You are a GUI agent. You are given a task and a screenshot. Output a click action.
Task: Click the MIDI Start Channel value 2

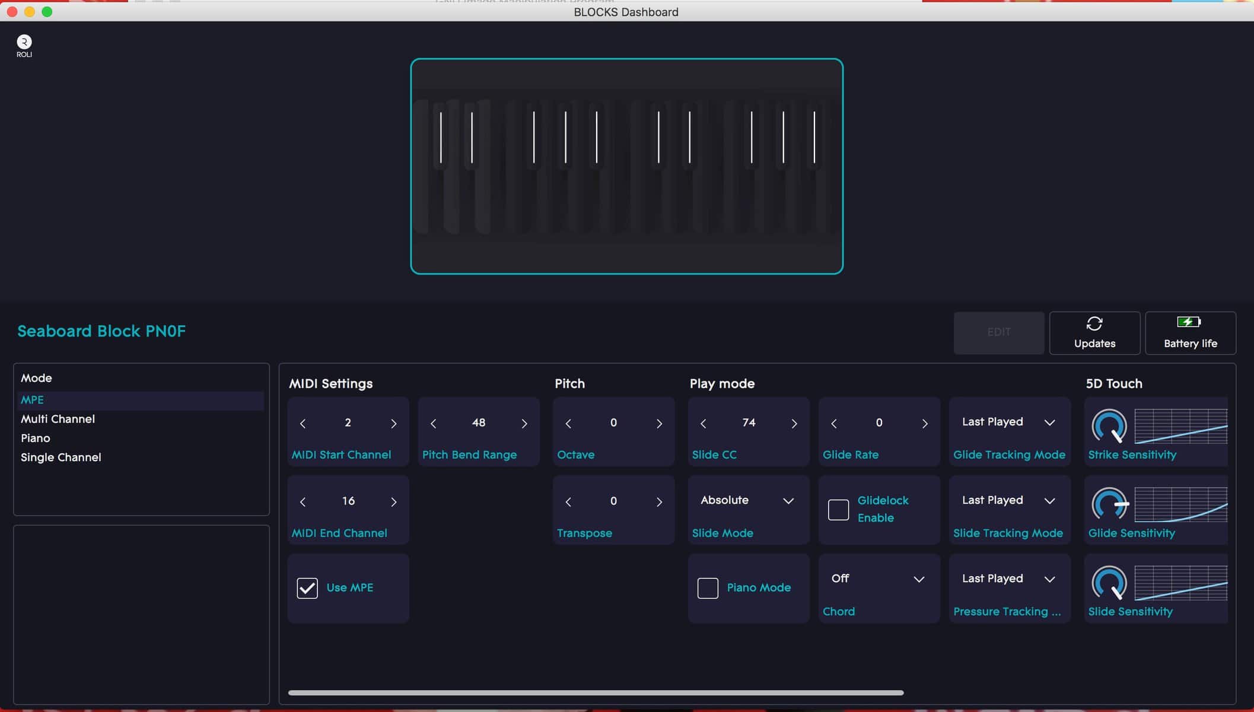(x=348, y=422)
